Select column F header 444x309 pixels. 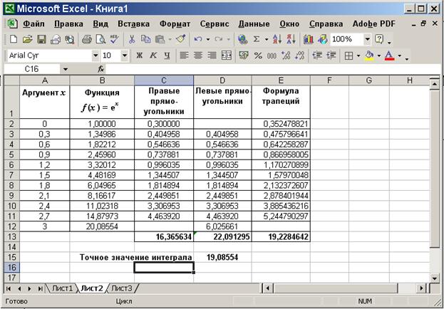click(329, 80)
